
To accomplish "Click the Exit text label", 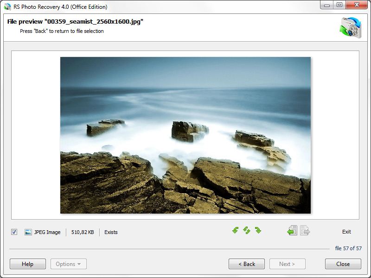I will coord(346,232).
